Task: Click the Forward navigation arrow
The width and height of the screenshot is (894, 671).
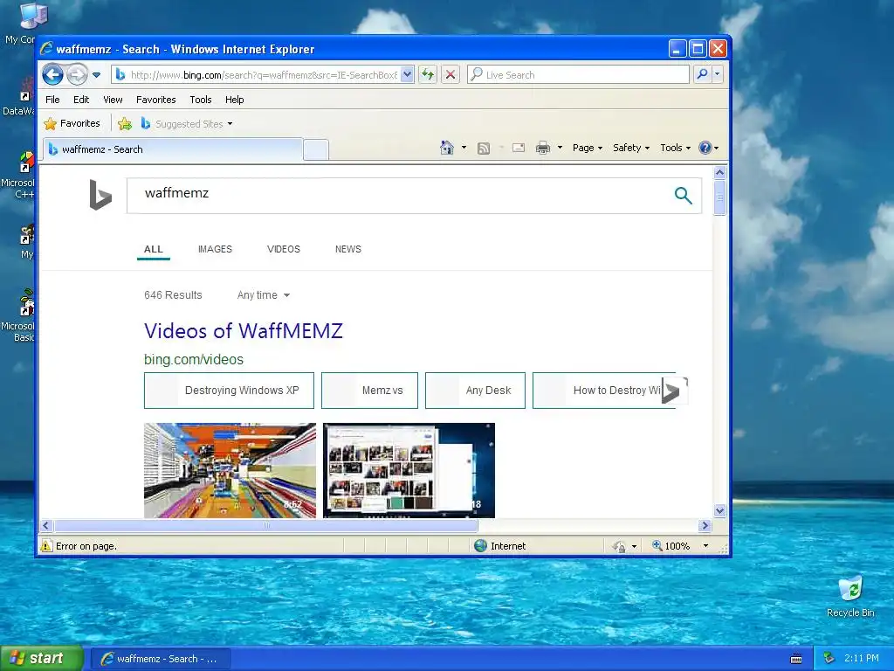Action: [x=77, y=74]
